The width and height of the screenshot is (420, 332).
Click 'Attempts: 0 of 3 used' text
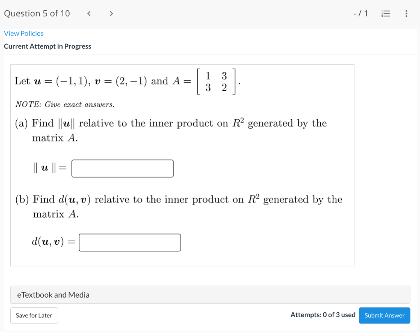click(x=323, y=315)
